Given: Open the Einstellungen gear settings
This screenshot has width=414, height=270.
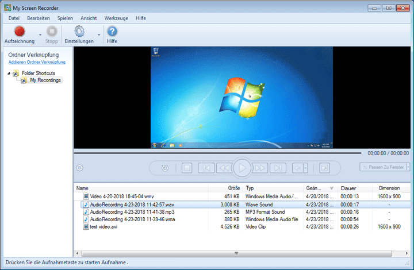Looking at the screenshot, I should pos(79,32).
